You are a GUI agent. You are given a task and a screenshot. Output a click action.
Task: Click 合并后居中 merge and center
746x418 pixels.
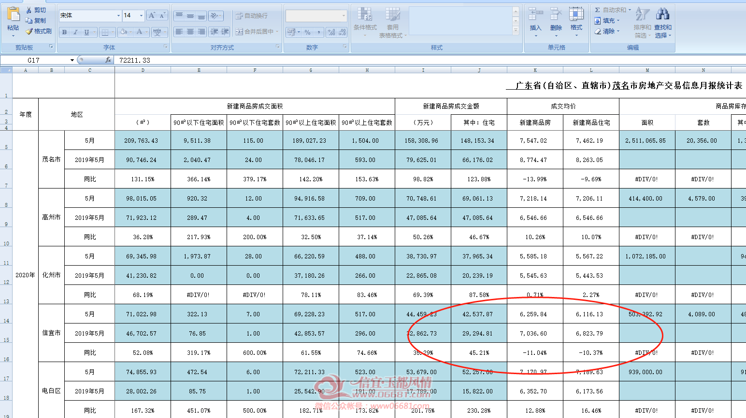coord(257,32)
